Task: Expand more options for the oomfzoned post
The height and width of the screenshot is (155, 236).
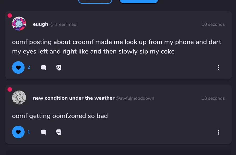Action: pyautogui.click(x=218, y=132)
